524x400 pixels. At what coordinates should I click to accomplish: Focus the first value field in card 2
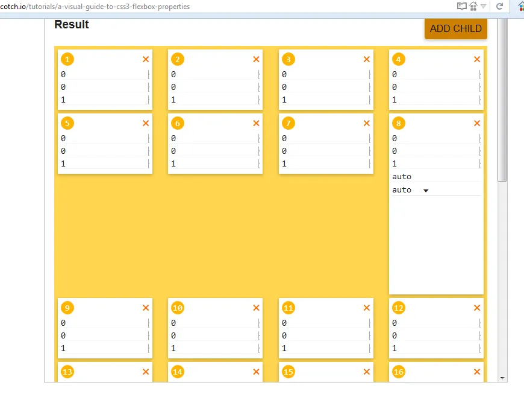click(x=215, y=74)
